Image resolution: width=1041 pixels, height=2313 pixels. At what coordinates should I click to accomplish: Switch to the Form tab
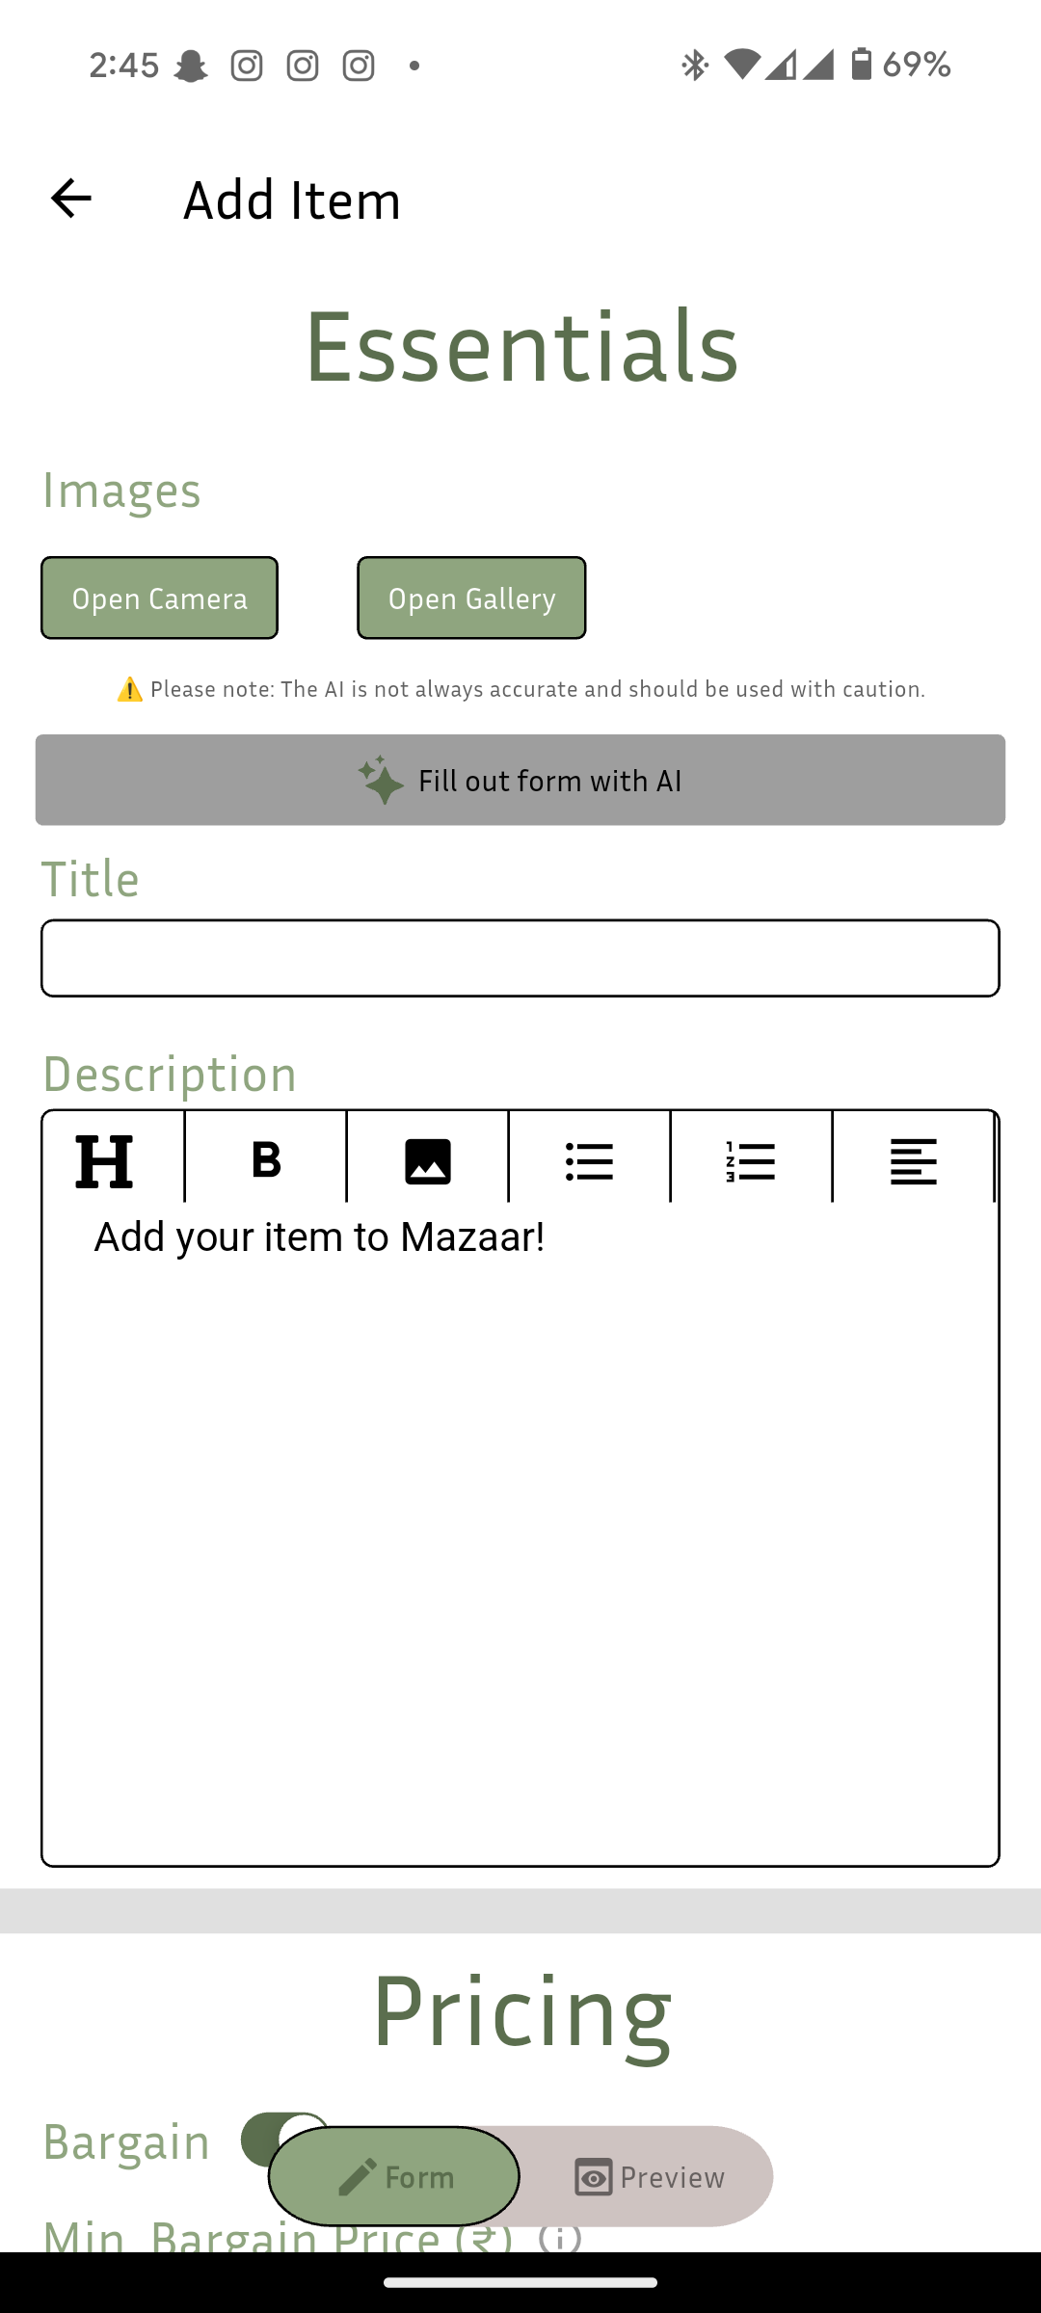394,2176
